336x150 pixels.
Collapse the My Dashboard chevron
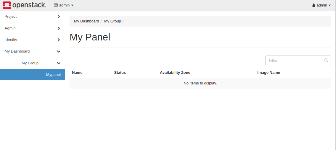(59, 51)
